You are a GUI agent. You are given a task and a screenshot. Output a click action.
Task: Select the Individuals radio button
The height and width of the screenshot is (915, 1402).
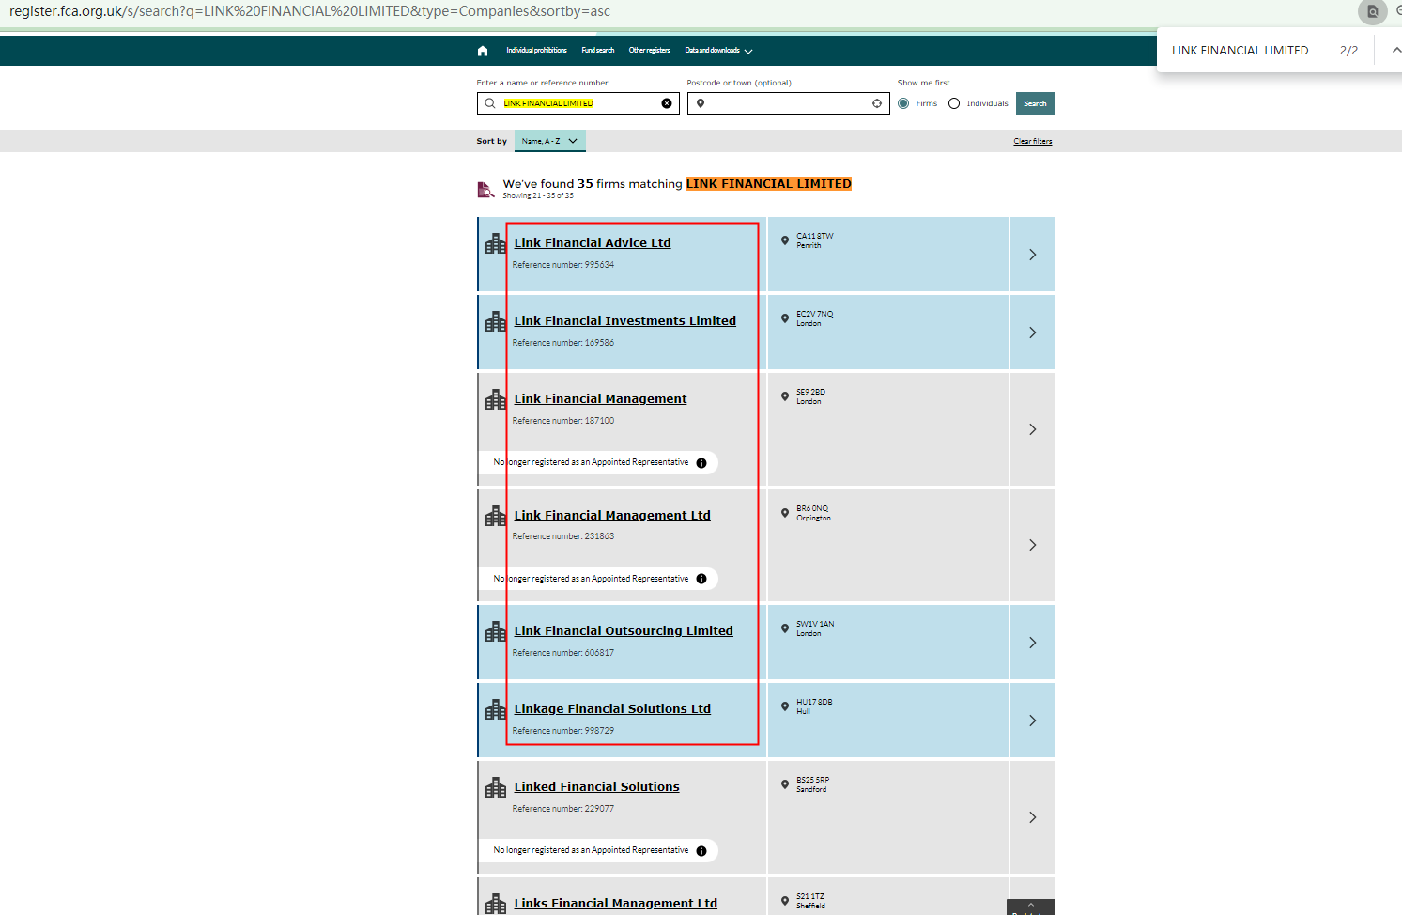[x=954, y=103]
